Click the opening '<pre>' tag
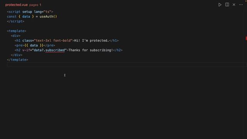This screenshot has height=139, width=247. coord(19,46)
